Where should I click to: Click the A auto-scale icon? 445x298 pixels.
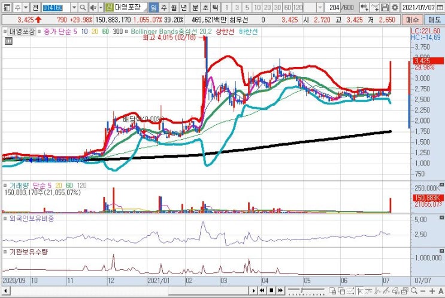pyautogui.click(x=441, y=291)
